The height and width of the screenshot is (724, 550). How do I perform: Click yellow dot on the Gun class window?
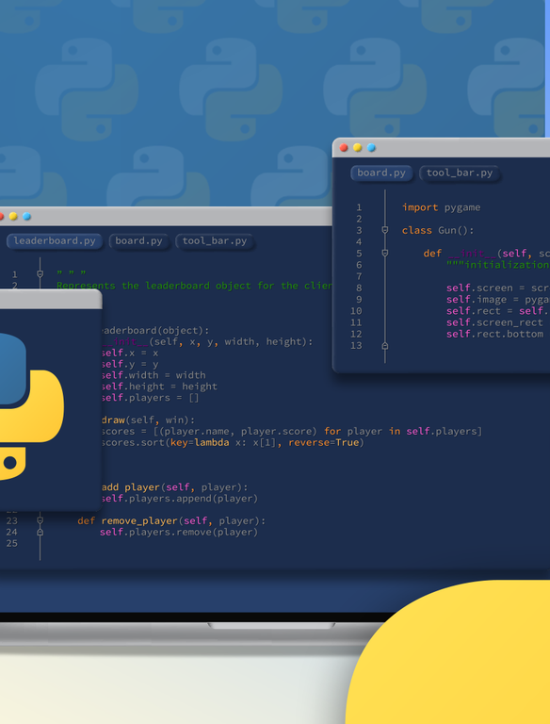coord(357,148)
